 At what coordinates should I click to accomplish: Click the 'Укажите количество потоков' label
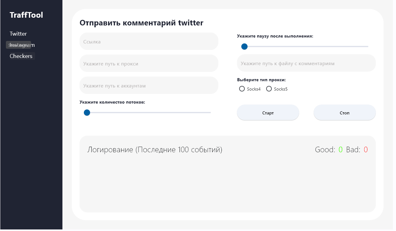pyautogui.click(x=112, y=102)
